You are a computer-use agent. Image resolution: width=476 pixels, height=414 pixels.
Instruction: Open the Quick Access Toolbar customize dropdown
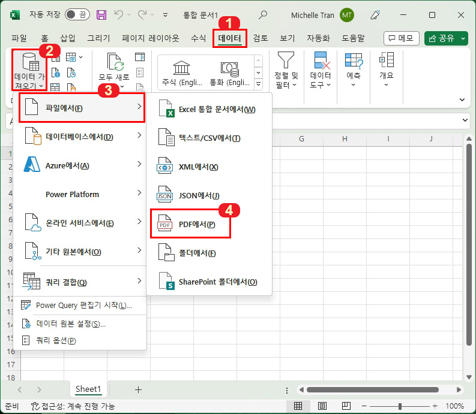166,14
